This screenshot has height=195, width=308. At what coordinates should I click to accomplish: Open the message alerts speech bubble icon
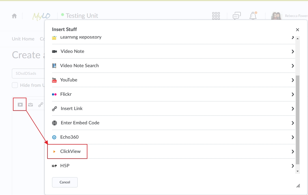click(237, 16)
